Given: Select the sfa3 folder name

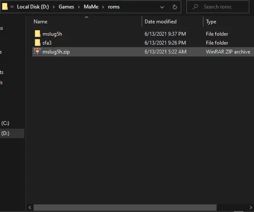Looking at the screenshot, I should pyautogui.click(x=47, y=43).
